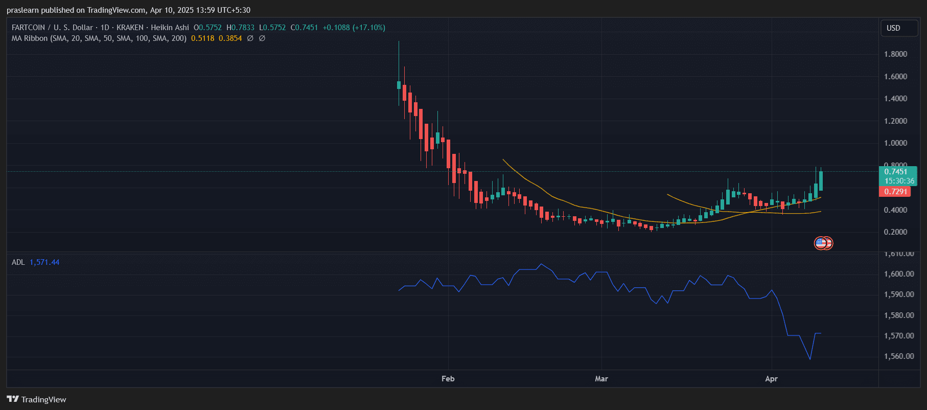Screen dimensions: 927x410
Task: Click the Mar label on time axis
Action: (x=601, y=379)
